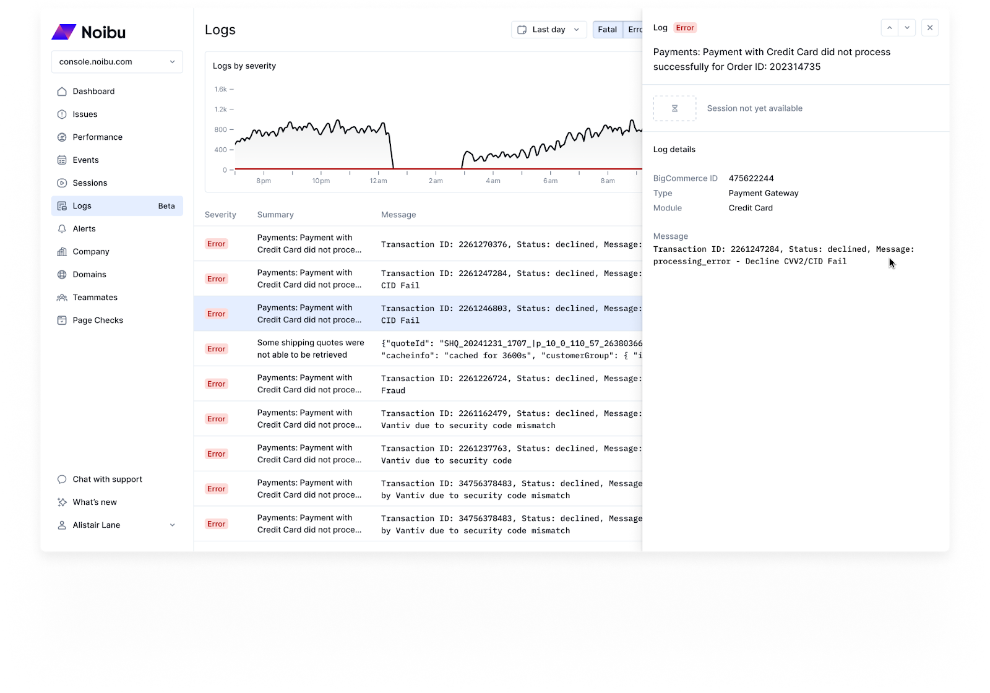The image size is (990, 693).
Task: Toggle the Fatal severity filter
Action: pyautogui.click(x=608, y=30)
